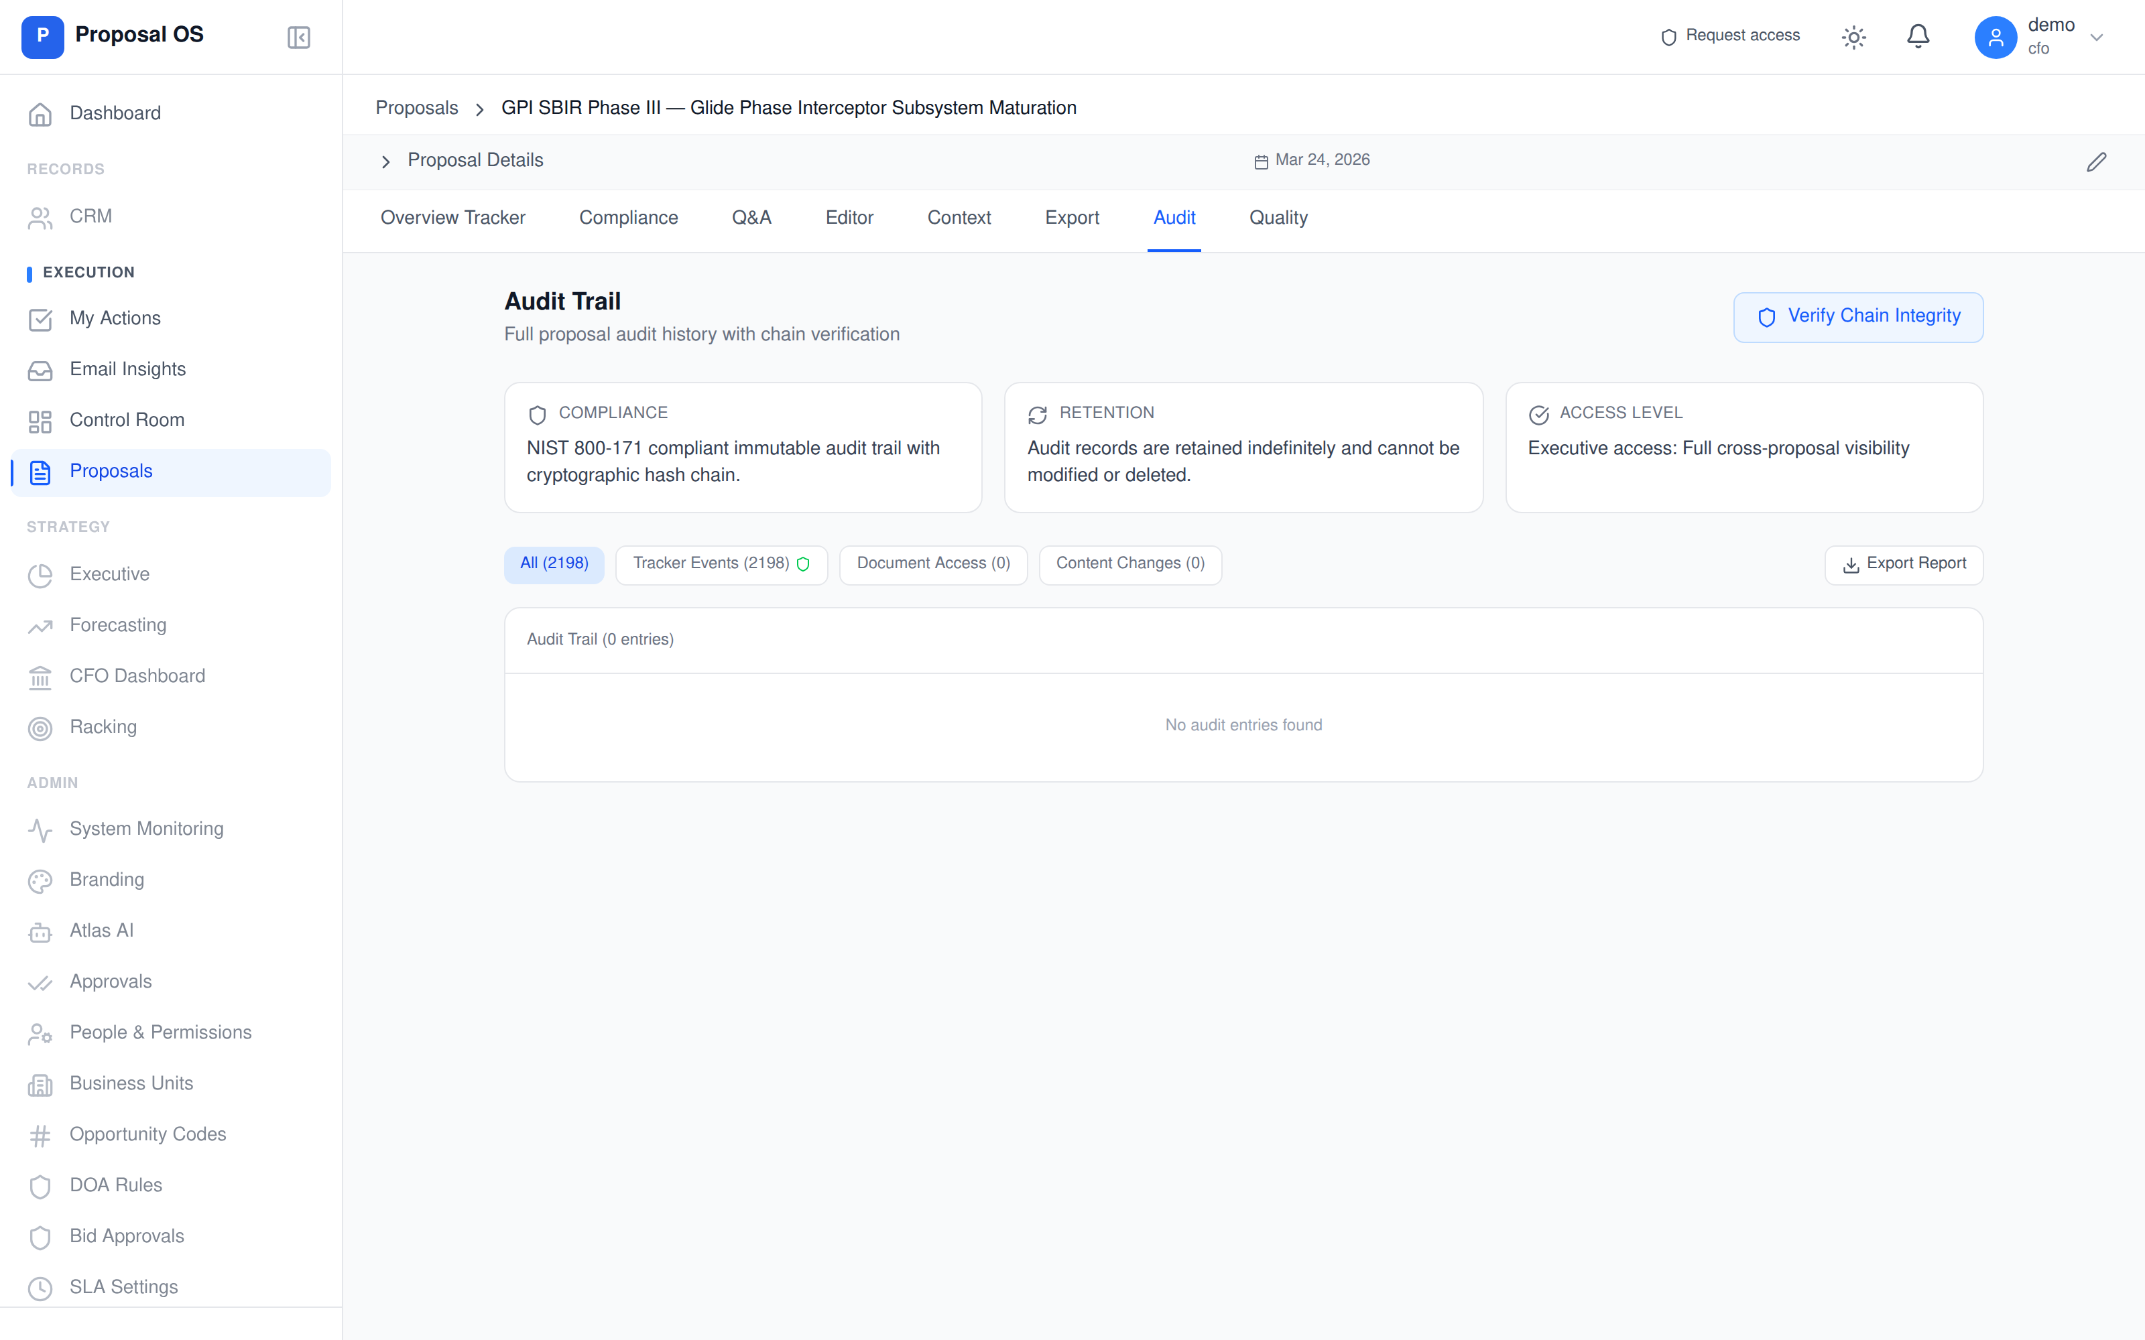Open the CFO Dashboard
The height and width of the screenshot is (1340, 2145).
tap(137, 675)
